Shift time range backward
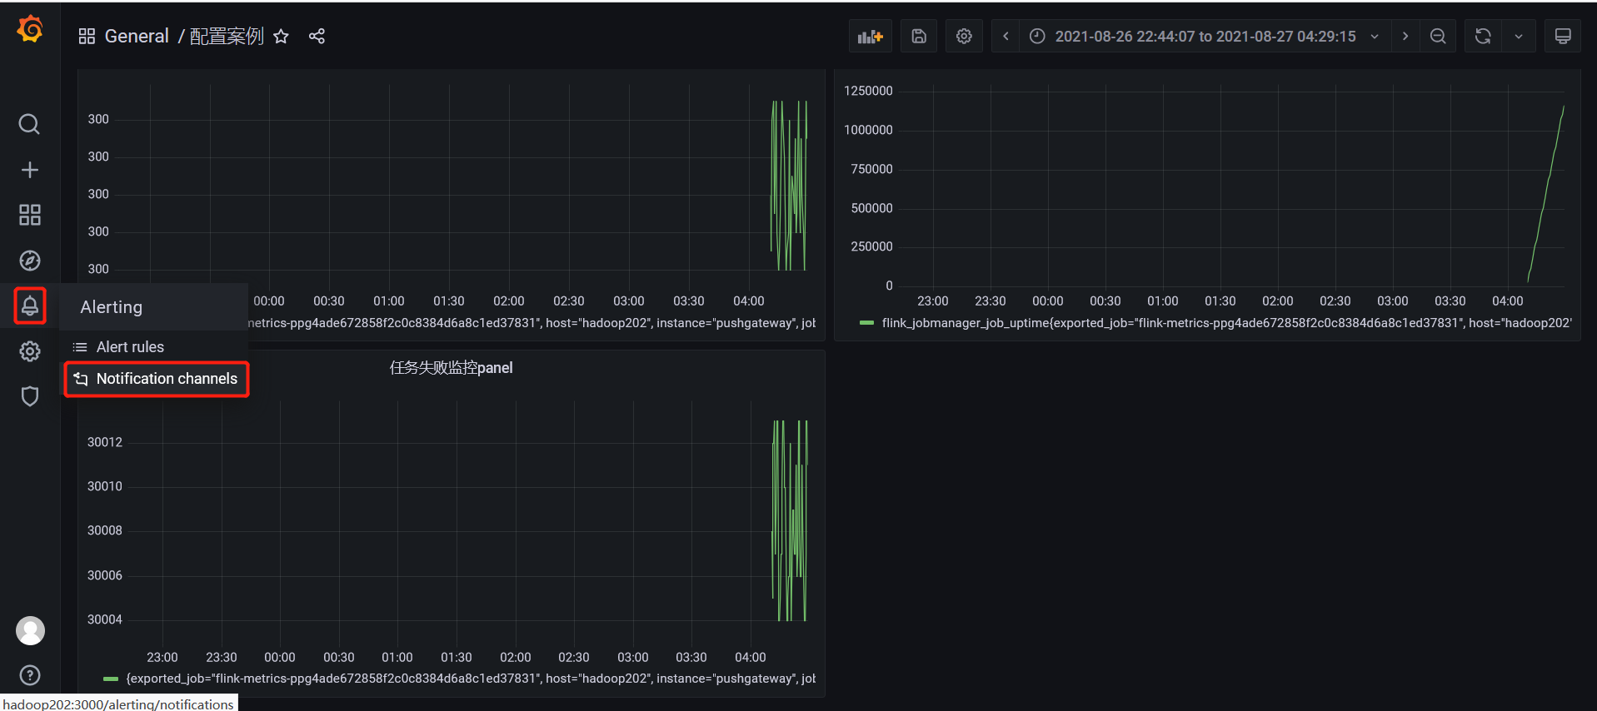This screenshot has height=711, width=1597. 1006,36
